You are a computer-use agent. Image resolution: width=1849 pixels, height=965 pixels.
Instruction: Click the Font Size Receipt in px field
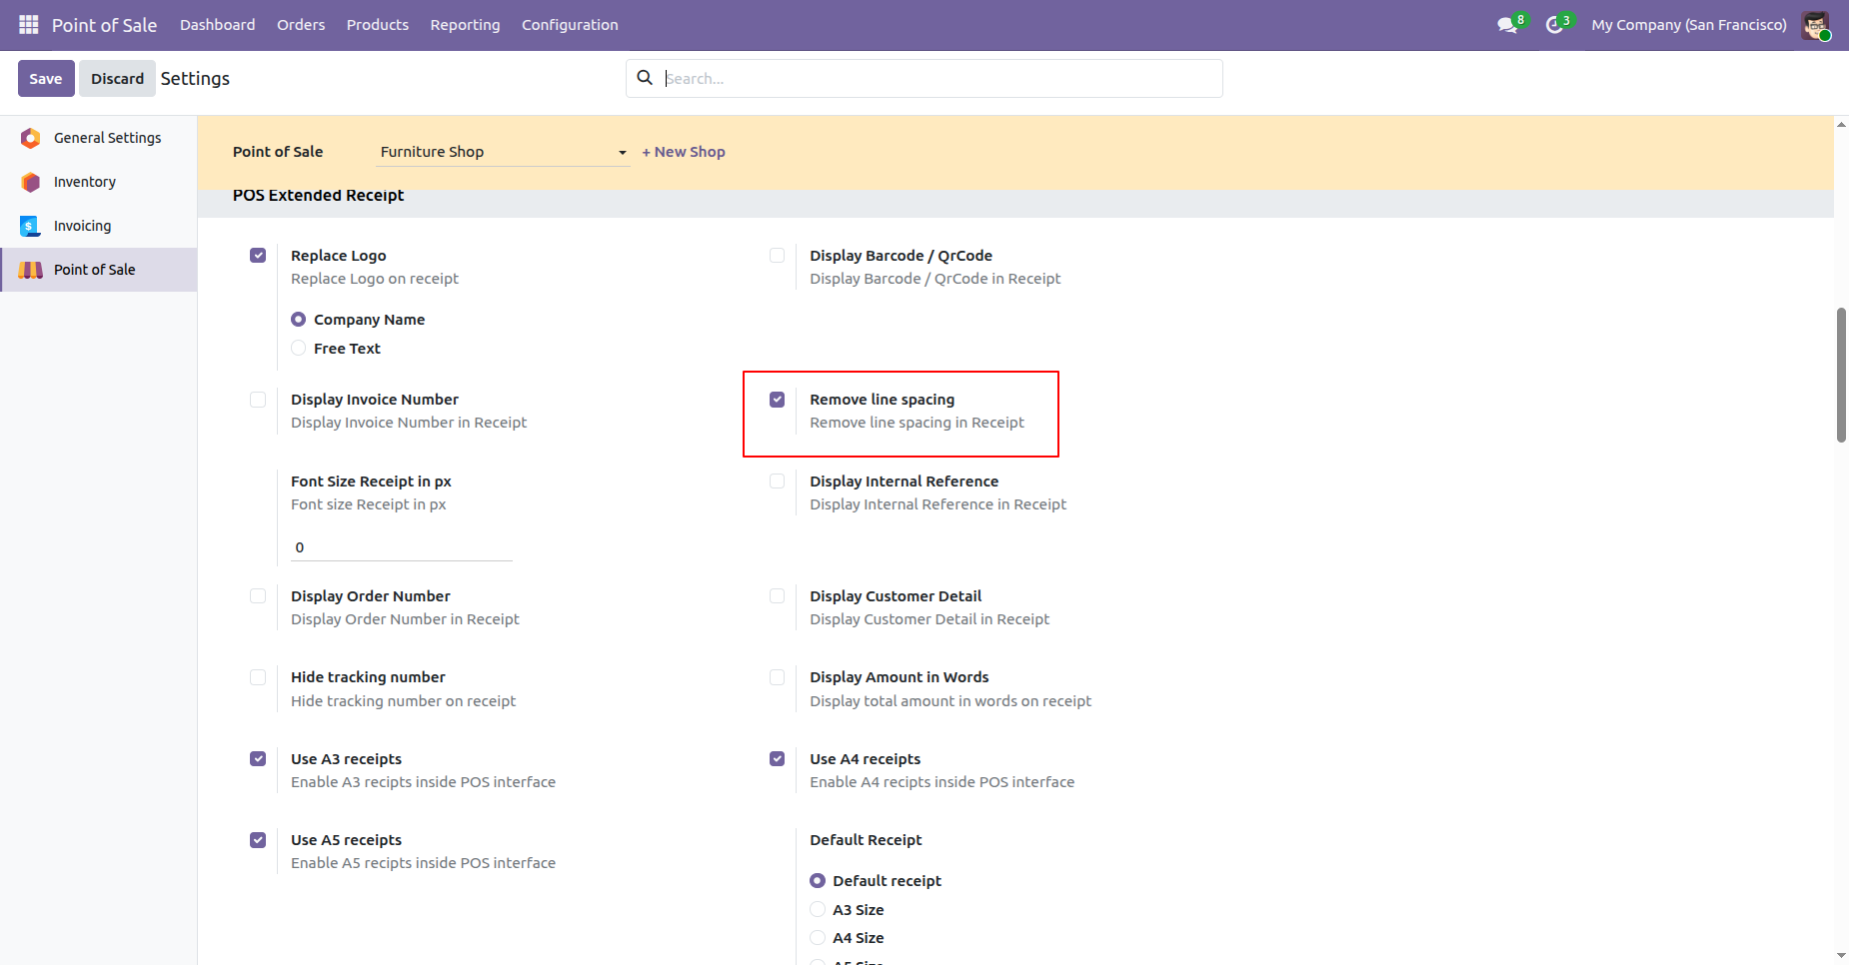click(x=401, y=547)
